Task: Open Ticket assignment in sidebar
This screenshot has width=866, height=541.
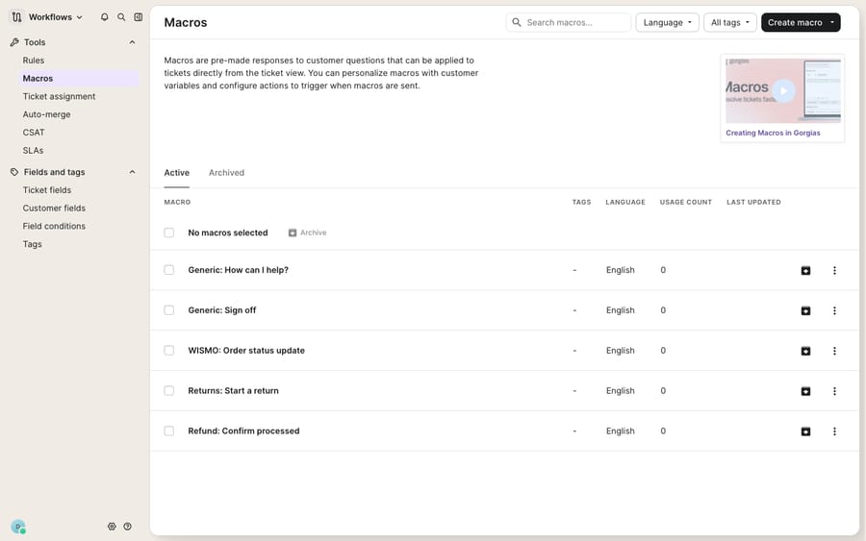Action: [x=59, y=96]
